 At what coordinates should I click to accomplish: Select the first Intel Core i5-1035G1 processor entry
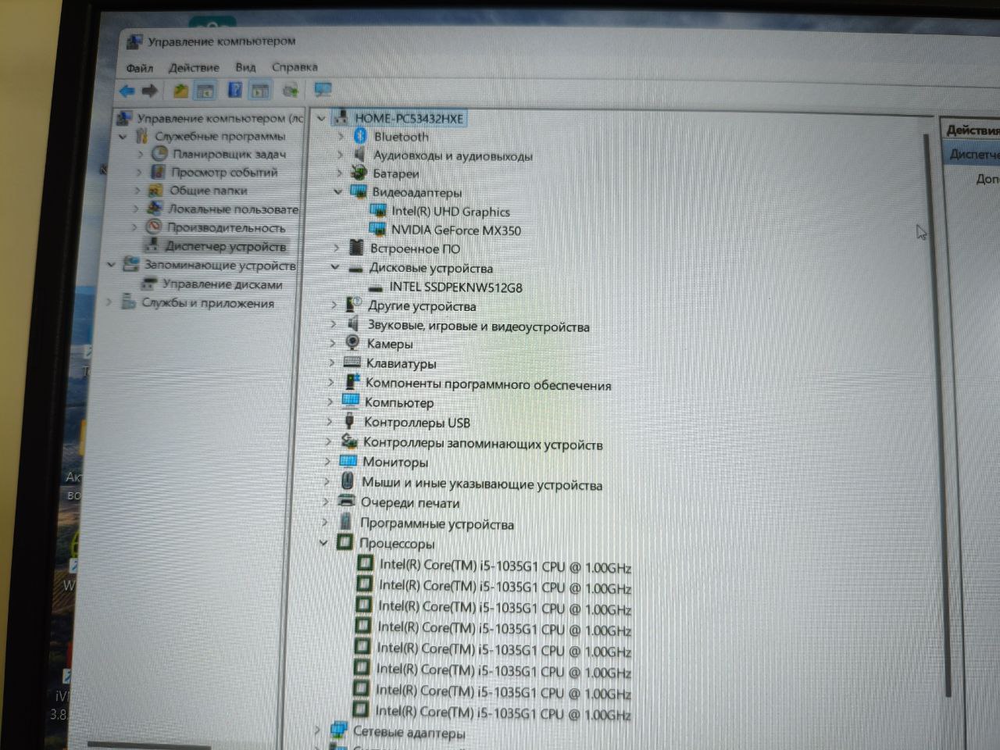coord(505,566)
